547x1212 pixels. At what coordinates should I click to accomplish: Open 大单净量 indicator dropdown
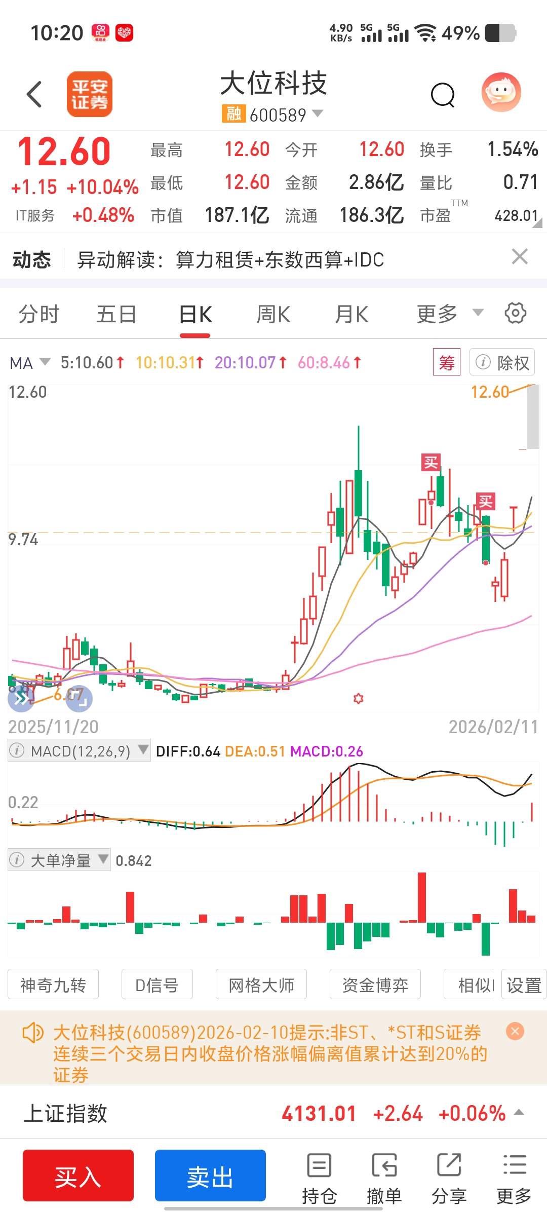point(59,860)
